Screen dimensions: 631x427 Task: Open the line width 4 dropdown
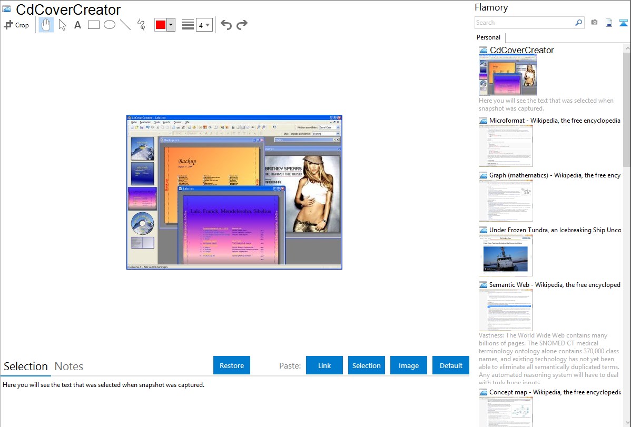pyautogui.click(x=204, y=25)
